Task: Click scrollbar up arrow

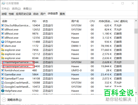Action: coord(136,21)
